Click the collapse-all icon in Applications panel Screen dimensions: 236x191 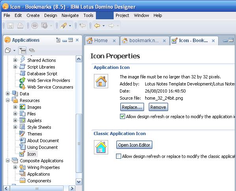tap(32, 50)
